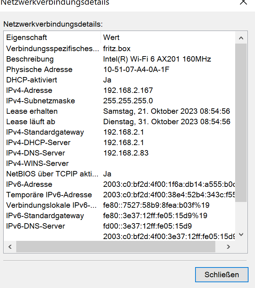The height and width of the screenshot is (288, 255).
Task: Select the IPv4-Subnetzmaske row
Action: click(x=120, y=101)
